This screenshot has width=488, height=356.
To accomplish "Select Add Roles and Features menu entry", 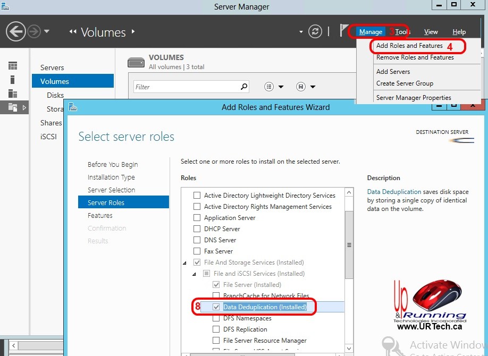I will pos(409,46).
